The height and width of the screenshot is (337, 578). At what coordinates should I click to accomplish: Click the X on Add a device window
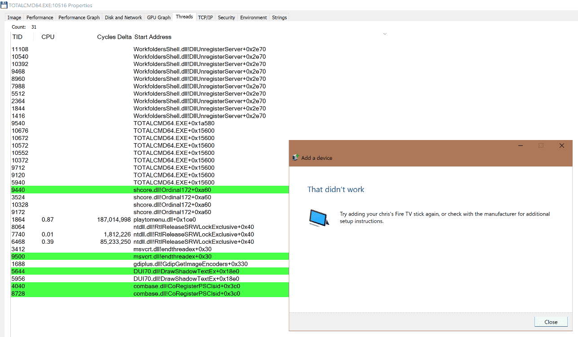(562, 145)
